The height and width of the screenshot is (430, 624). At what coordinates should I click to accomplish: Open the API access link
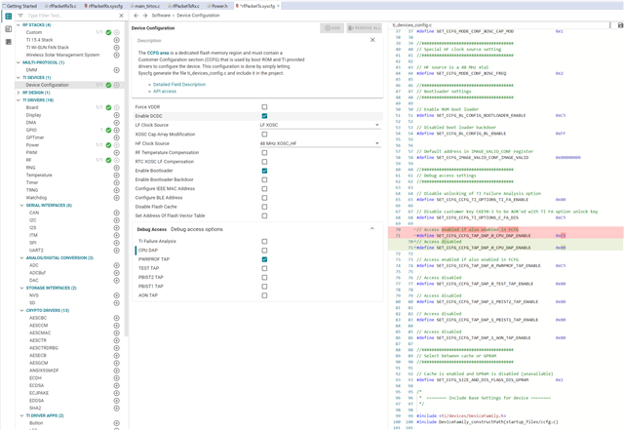(x=165, y=92)
